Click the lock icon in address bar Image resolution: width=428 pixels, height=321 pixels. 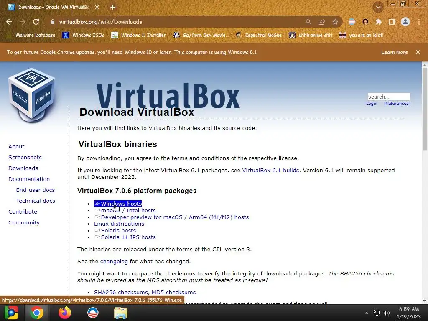click(53, 22)
